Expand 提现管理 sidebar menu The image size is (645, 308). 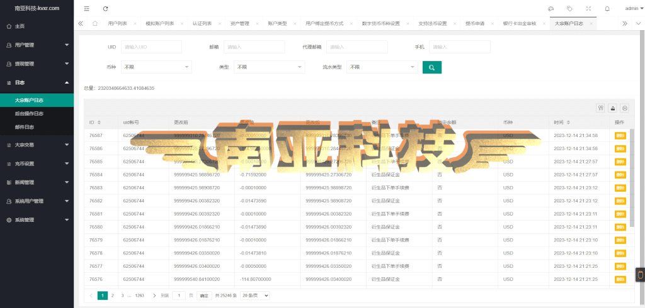[37, 63]
